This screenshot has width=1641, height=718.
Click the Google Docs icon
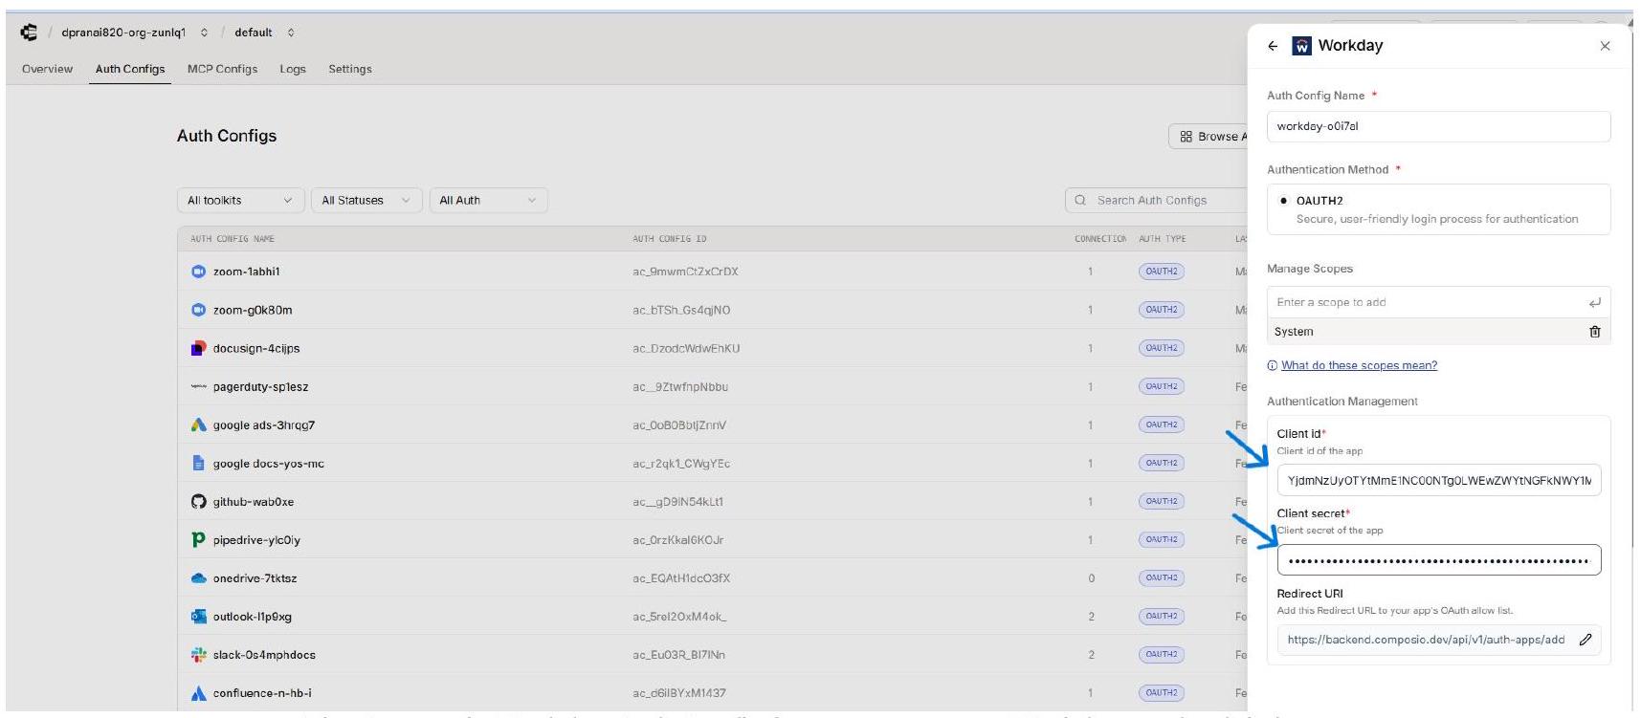(198, 463)
